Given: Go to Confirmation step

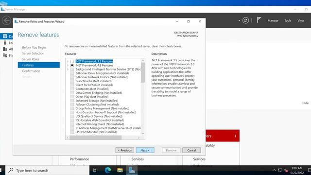Looking at the screenshot, I should coord(31,71).
